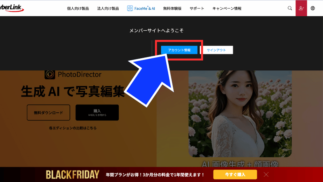
Task: Open 個人向け製品 menu
Action: 78,8
